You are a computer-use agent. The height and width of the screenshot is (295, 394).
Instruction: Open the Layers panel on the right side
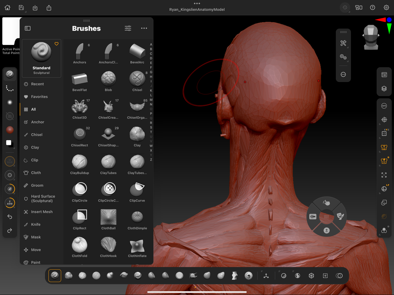click(x=384, y=88)
